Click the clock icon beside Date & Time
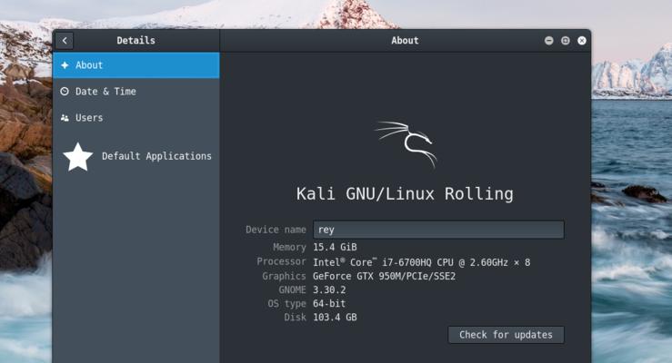Screen dimensions: 672x363 coord(65,91)
